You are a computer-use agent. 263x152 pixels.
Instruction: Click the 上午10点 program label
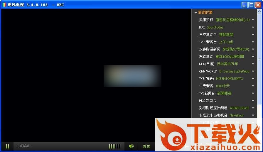(x=226, y=42)
